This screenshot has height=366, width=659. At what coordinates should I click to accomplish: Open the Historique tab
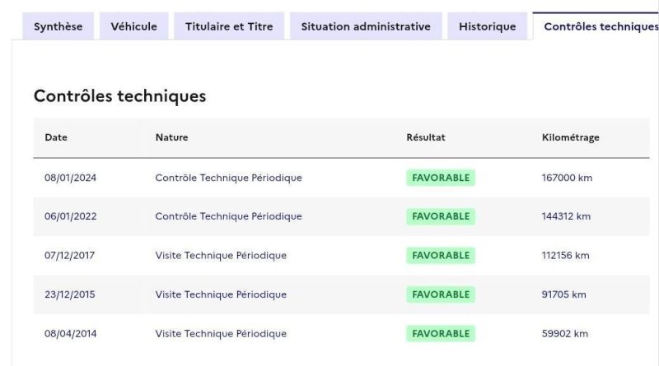coord(487,26)
